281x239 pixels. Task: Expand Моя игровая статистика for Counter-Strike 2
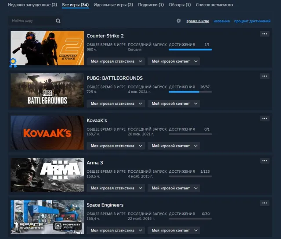click(x=116, y=61)
